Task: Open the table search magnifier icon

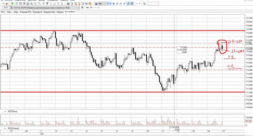Action: (31, 3)
